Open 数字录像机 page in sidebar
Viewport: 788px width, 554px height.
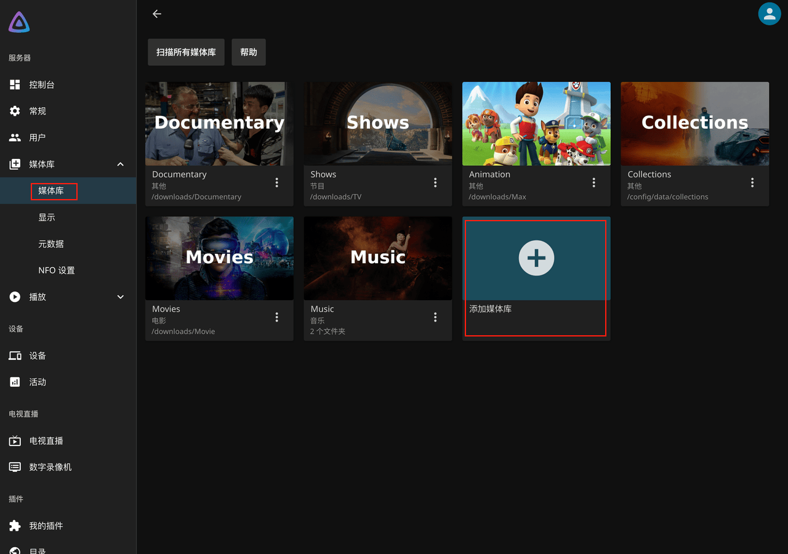[68, 467]
